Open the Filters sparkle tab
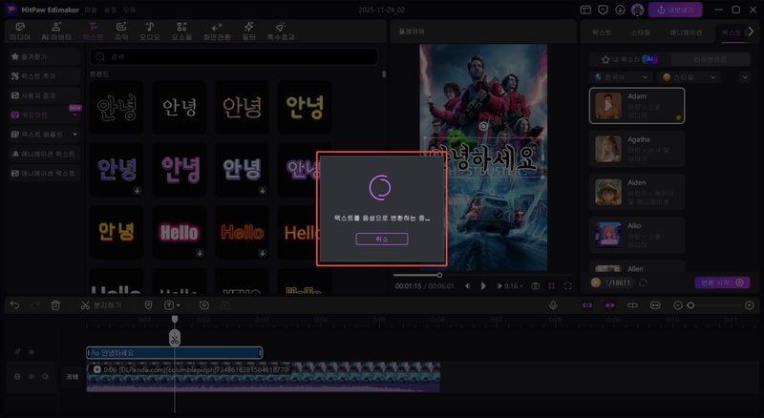The height and width of the screenshot is (418, 764). (x=248, y=31)
